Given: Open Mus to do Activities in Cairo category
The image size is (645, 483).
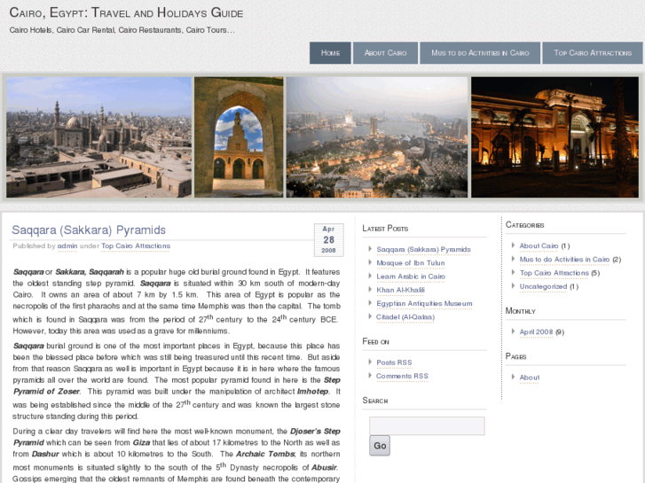Looking at the screenshot, I should coord(564,260).
